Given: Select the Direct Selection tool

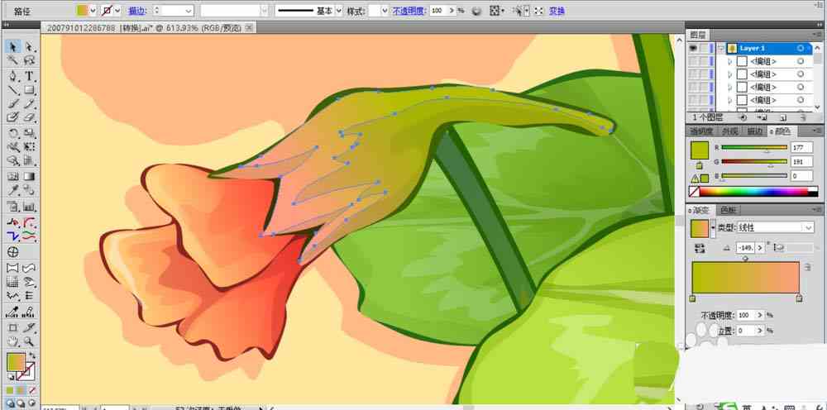Looking at the screenshot, I should tap(29, 46).
